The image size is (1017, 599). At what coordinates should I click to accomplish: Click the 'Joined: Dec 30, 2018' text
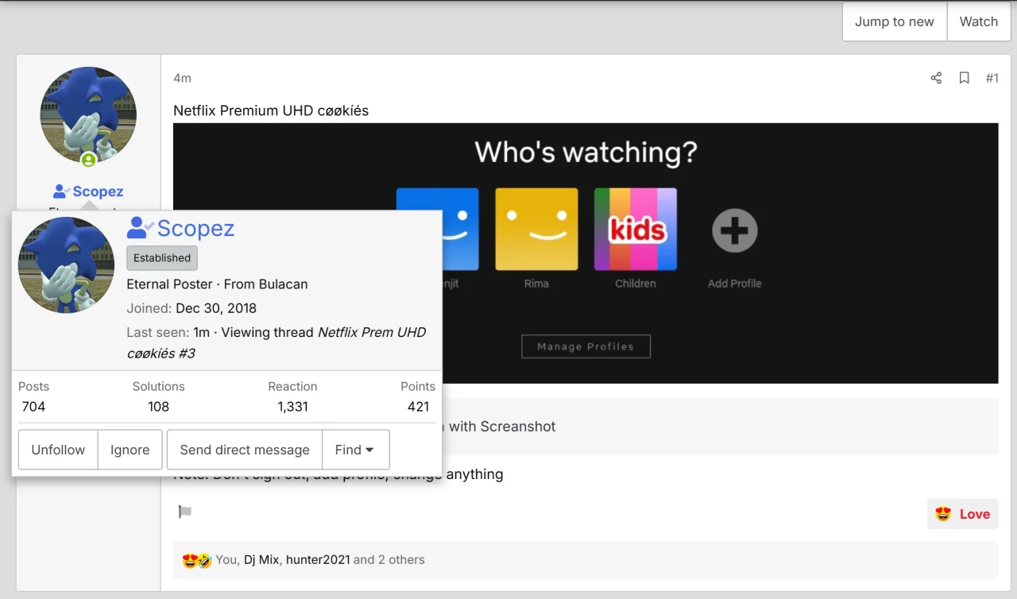191,308
